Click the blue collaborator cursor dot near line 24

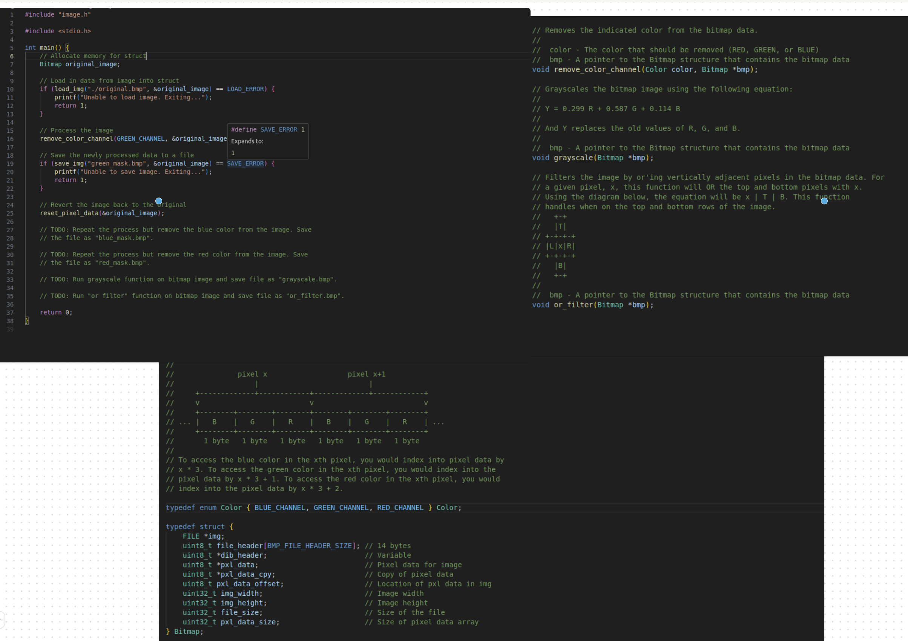point(159,201)
